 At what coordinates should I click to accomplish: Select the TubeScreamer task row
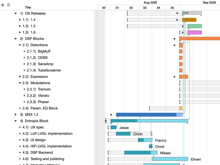point(49,70)
